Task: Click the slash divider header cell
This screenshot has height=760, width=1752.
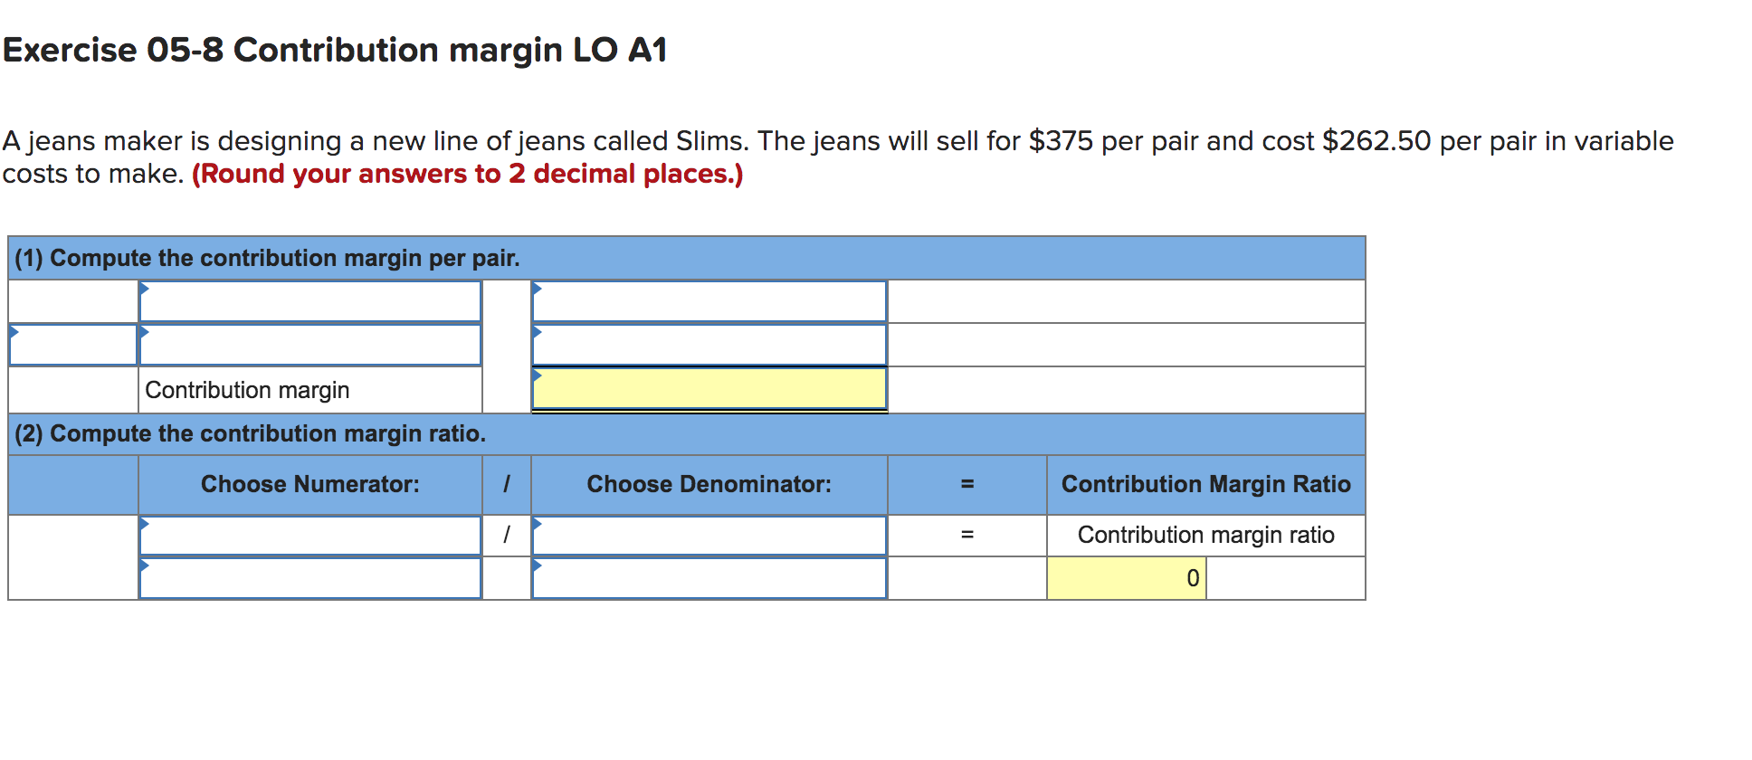Action: tap(505, 485)
